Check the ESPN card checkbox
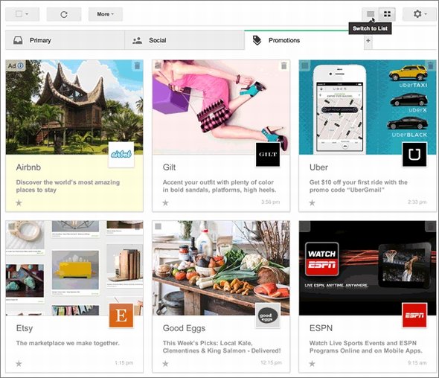The height and width of the screenshot is (378, 439). pyautogui.click(x=305, y=226)
